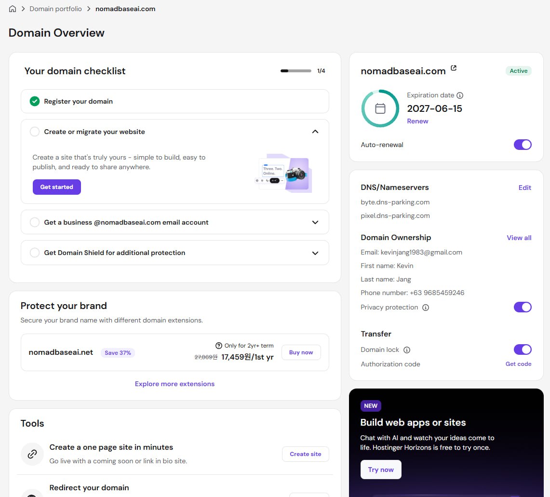Screen dimensions: 550x497
Task: Click the home icon in breadcrumb
Action: coord(12,9)
